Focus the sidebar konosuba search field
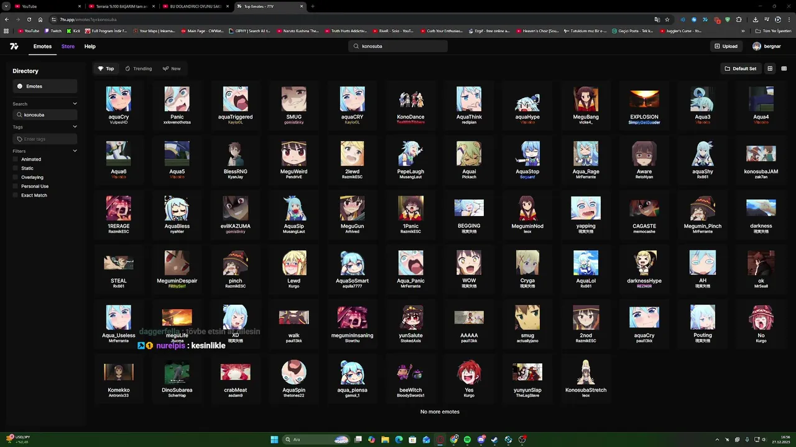Image resolution: width=796 pixels, height=447 pixels. pyautogui.click(x=45, y=115)
